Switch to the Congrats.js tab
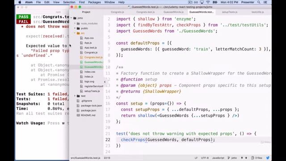The width and height of the screenshot is (286, 161). click(x=117, y=12)
